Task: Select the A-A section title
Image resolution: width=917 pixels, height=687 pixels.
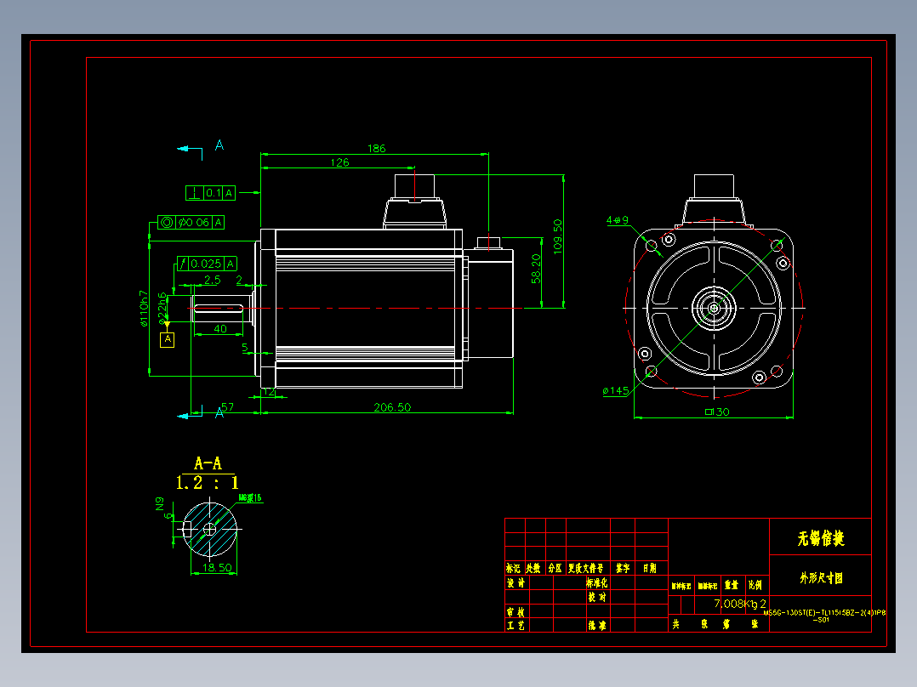Action: coord(208,464)
